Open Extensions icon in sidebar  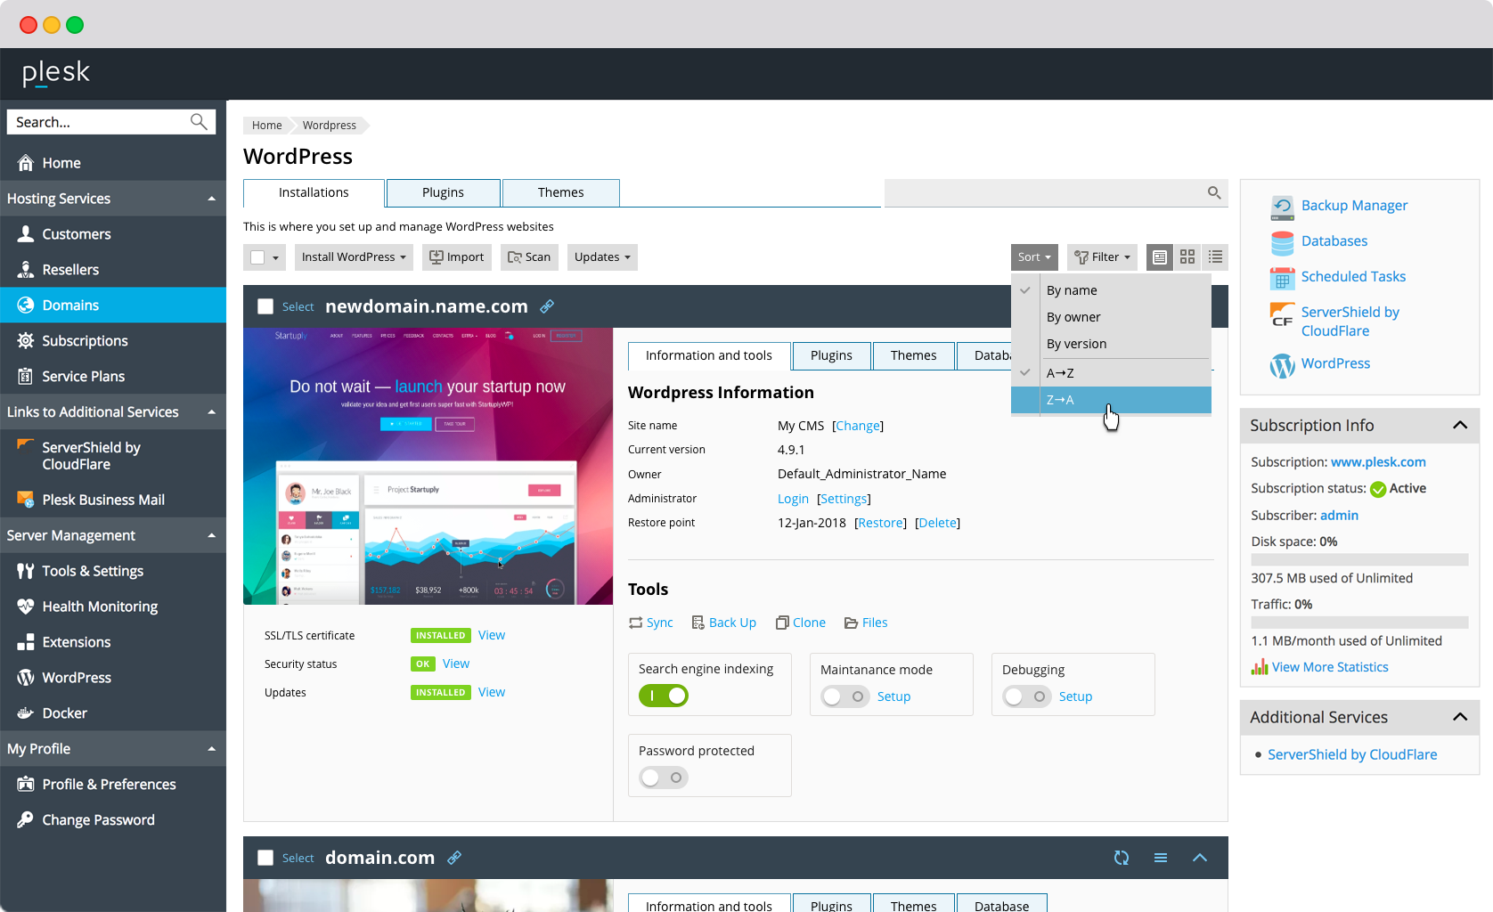click(x=26, y=642)
